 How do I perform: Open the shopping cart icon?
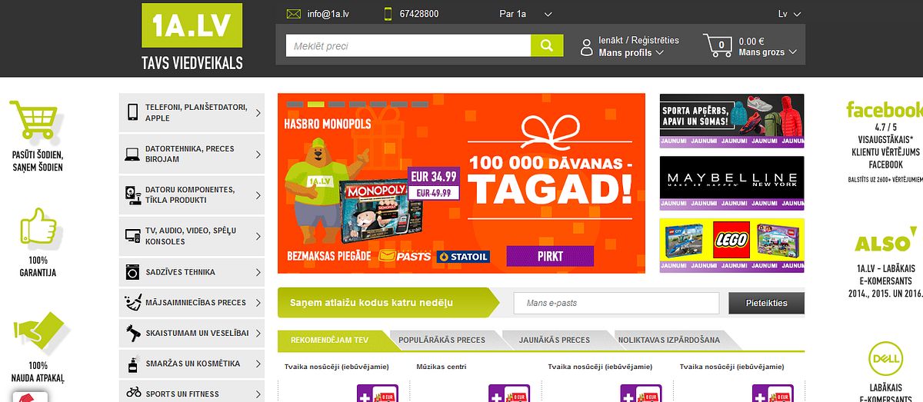718,45
